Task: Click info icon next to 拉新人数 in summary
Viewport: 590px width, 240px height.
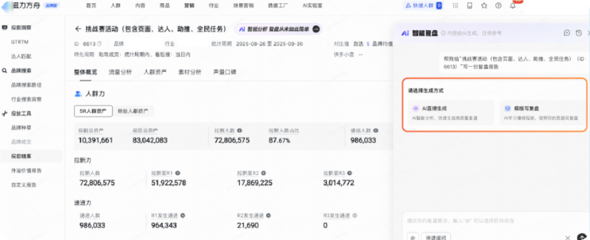Action: (x=239, y=131)
